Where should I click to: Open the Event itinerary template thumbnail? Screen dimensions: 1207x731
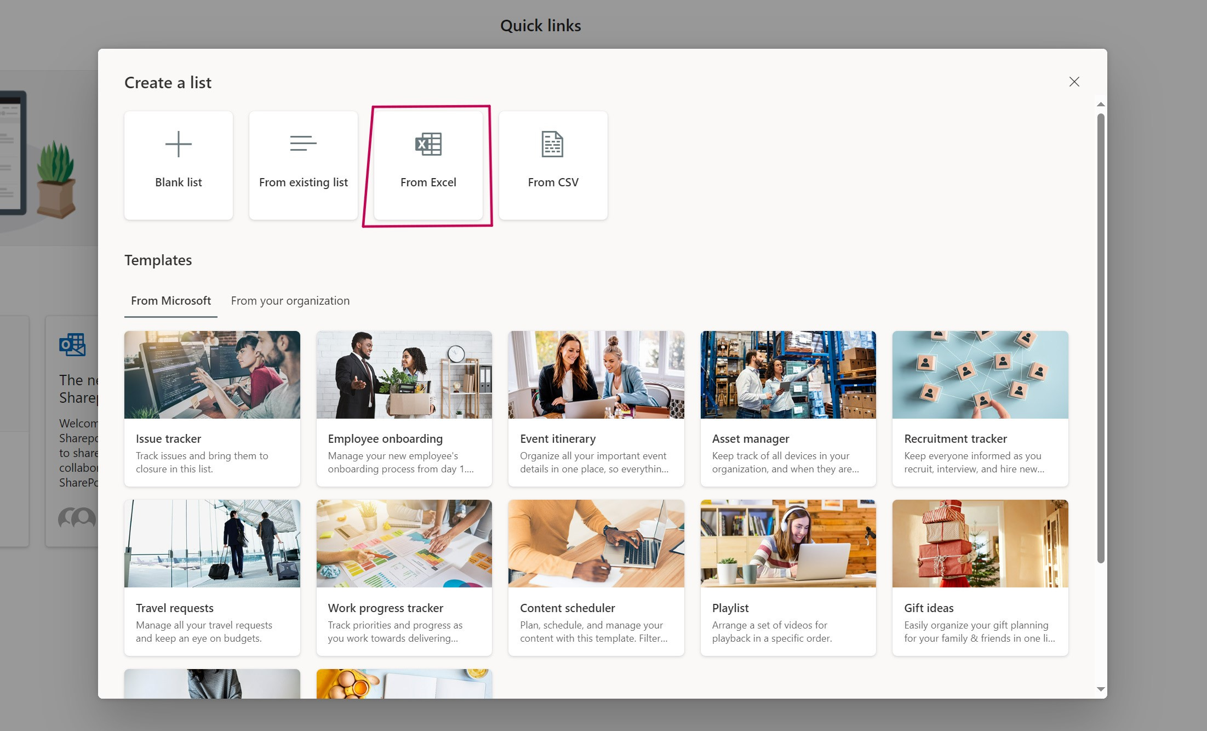point(596,375)
